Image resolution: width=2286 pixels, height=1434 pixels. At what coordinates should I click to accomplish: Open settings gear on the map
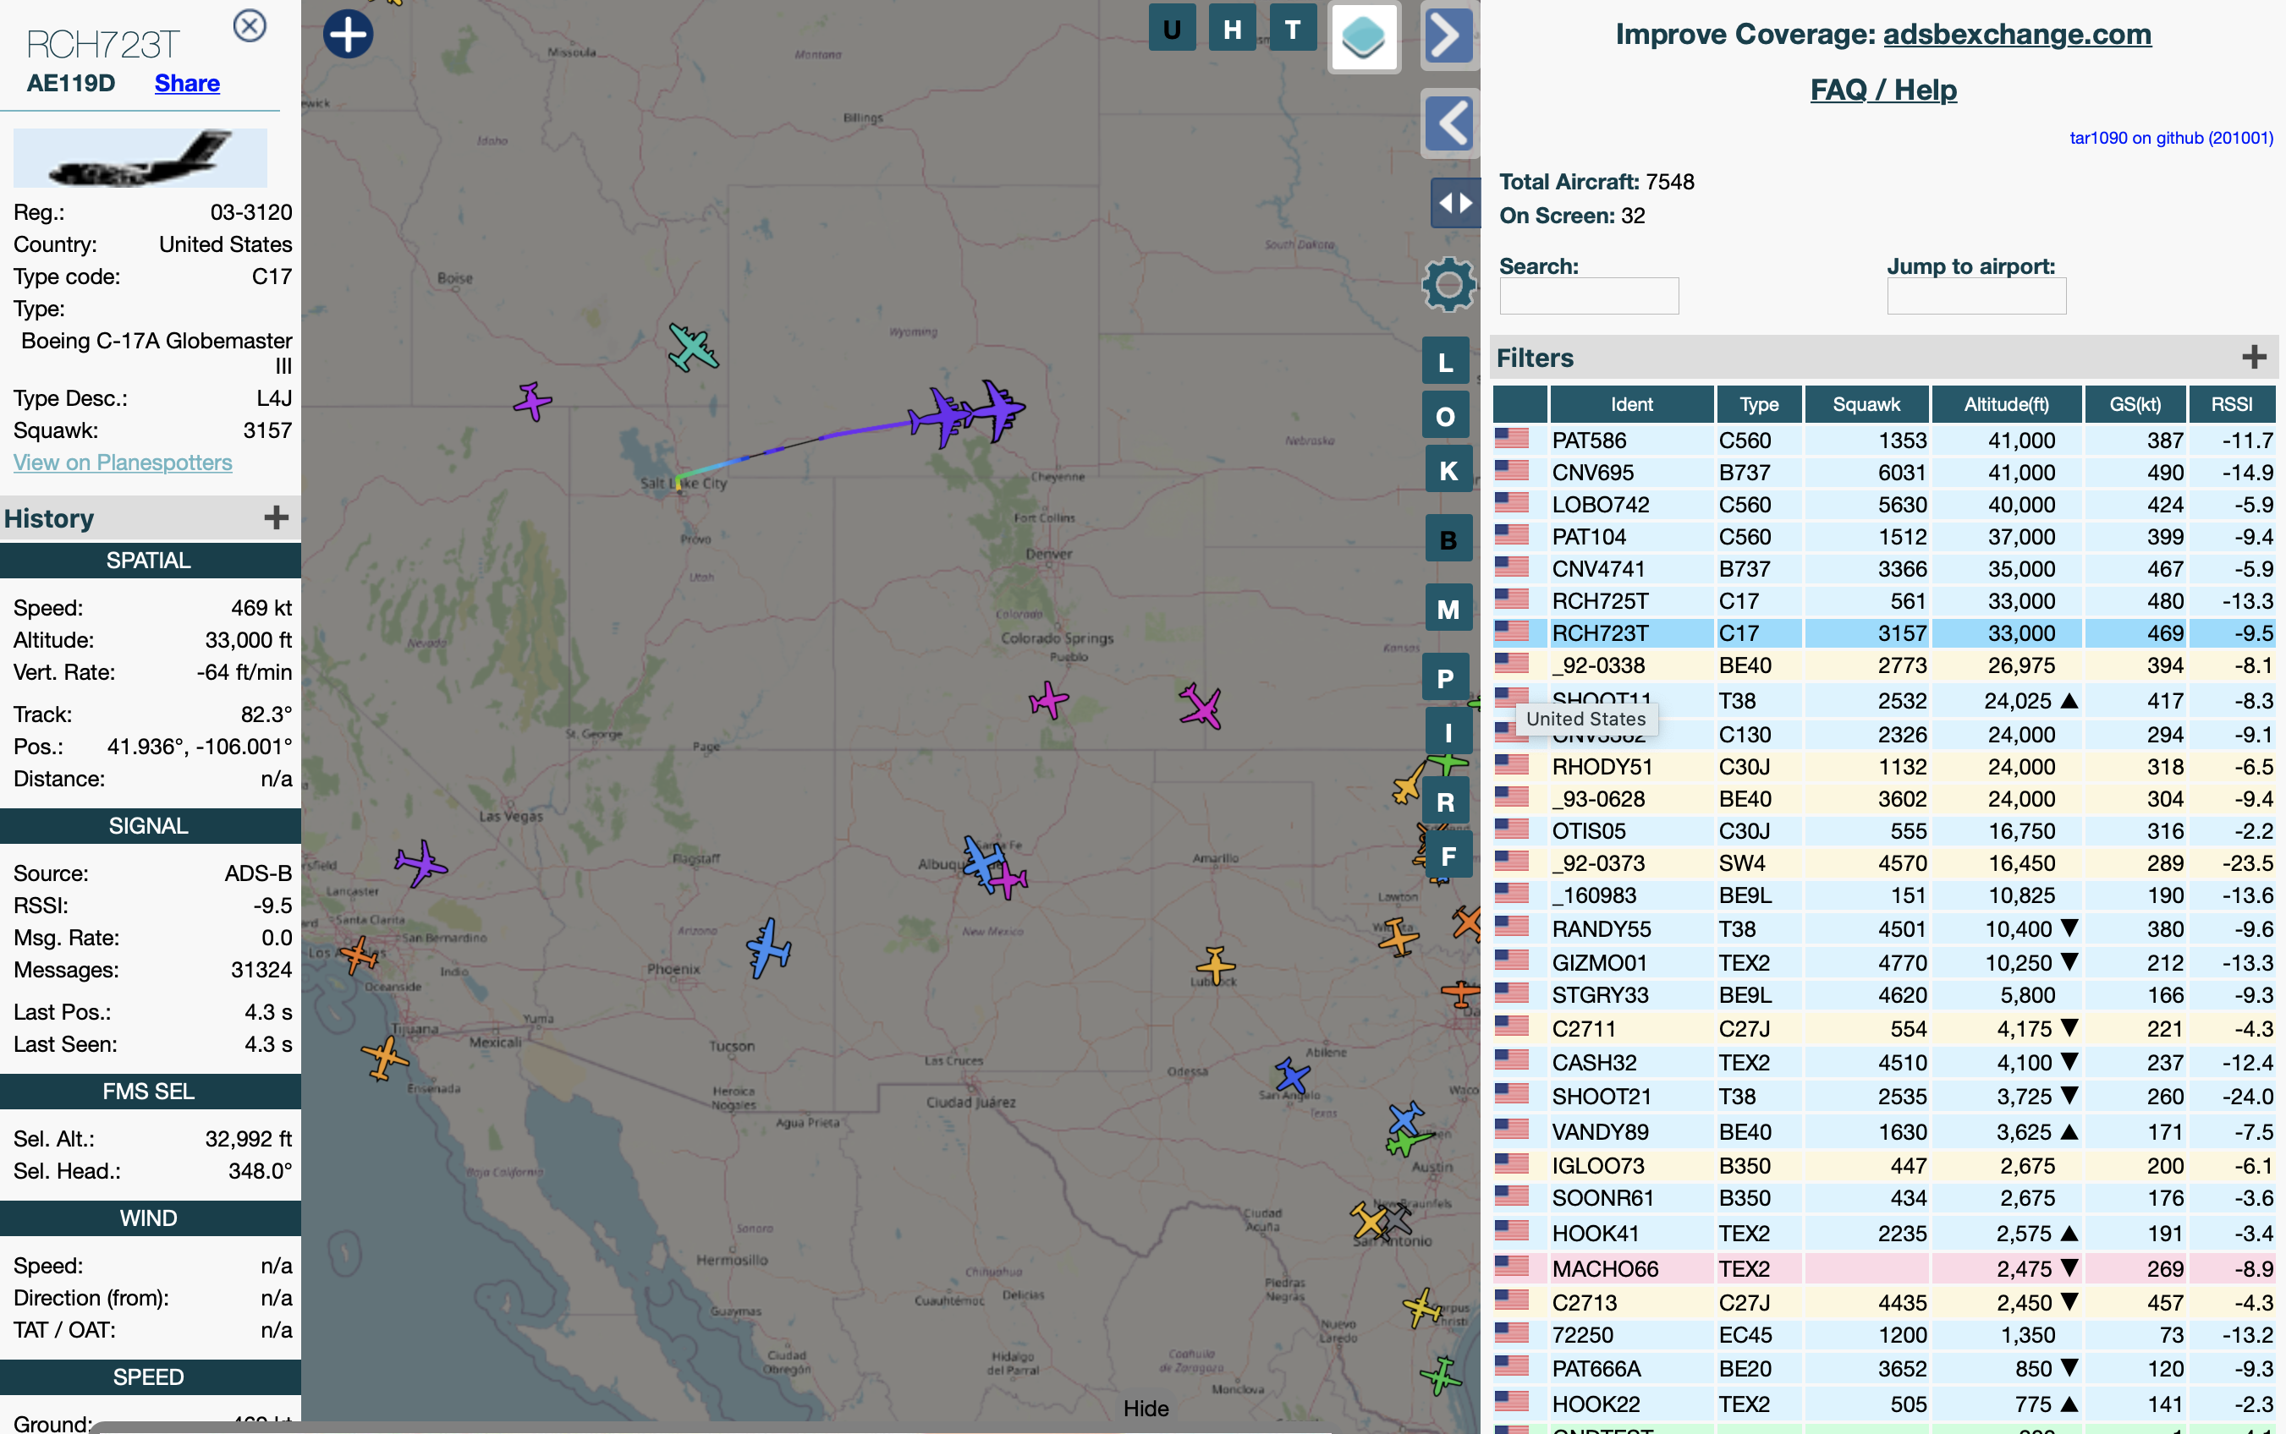[x=1449, y=285]
